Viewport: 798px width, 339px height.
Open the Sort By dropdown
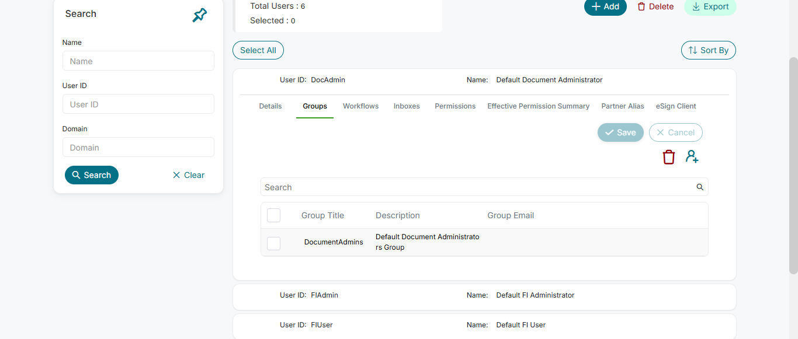[708, 50]
